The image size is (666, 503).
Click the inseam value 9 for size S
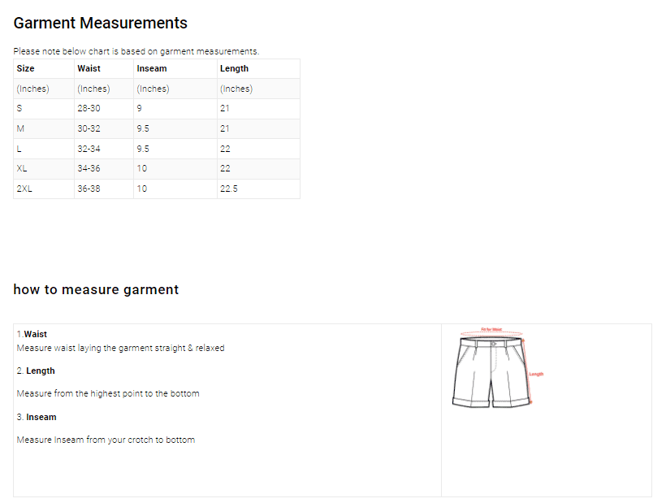click(x=140, y=108)
